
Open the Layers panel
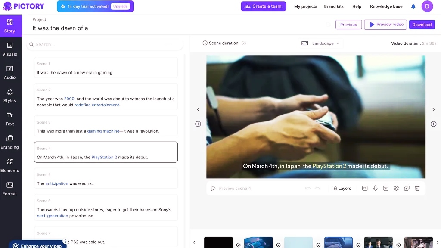coord(342,189)
